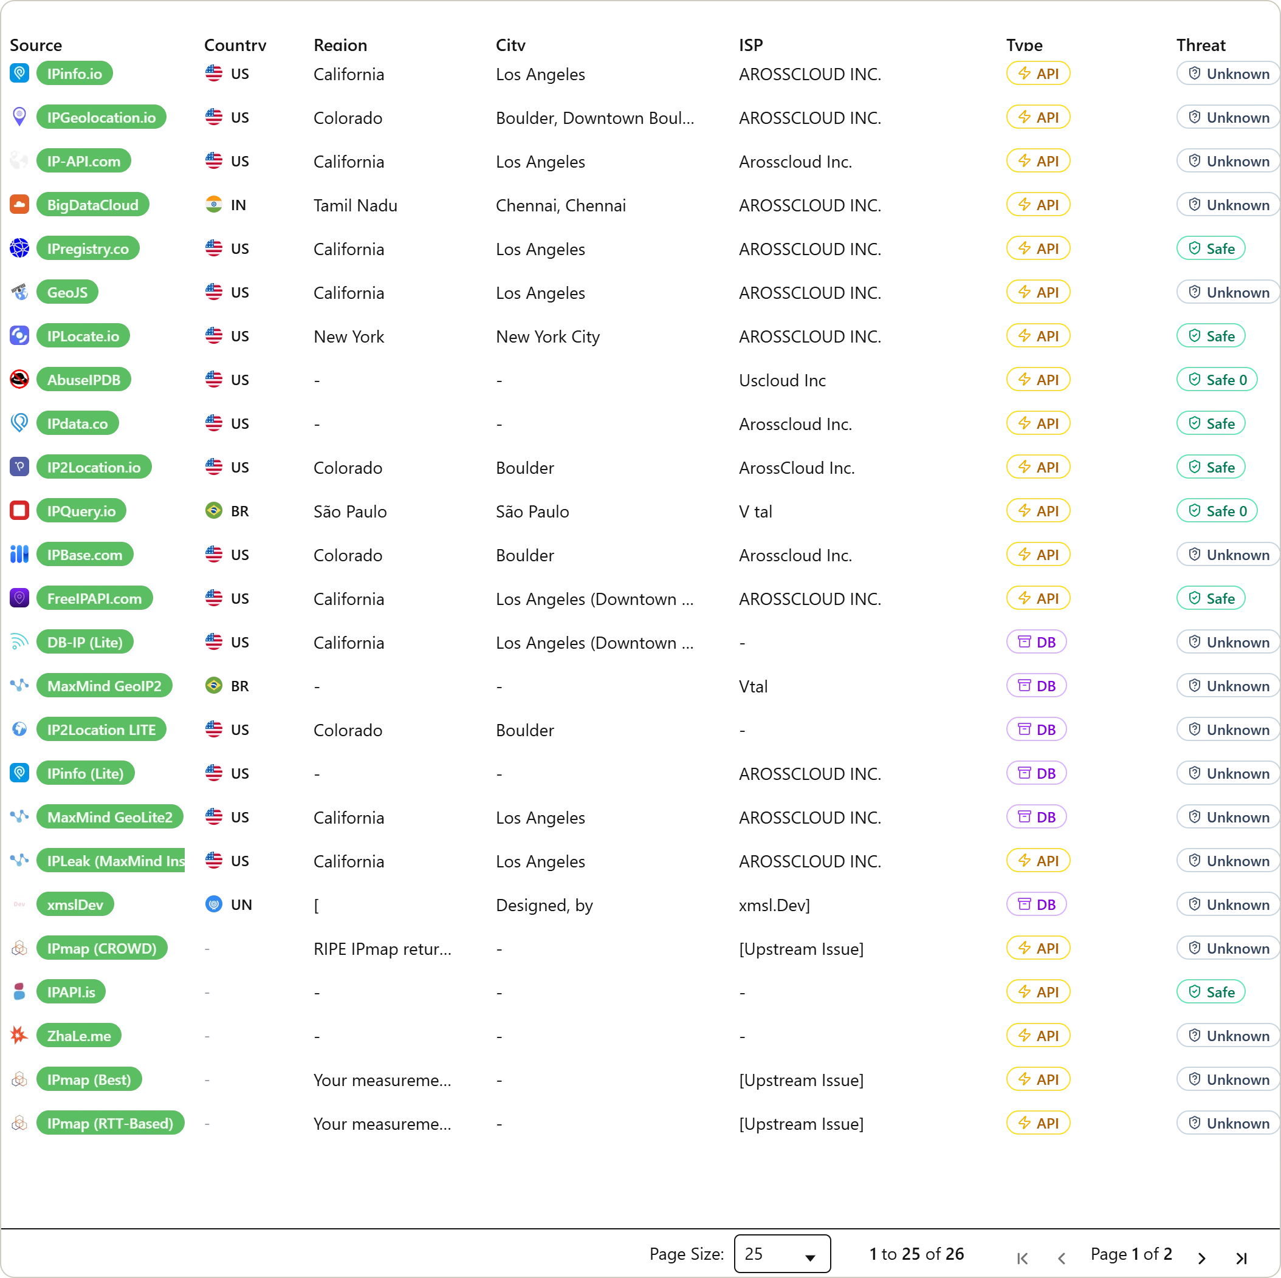Sort by the Threat column header
The width and height of the screenshot is (1281, 1278).
(1201, 45)
